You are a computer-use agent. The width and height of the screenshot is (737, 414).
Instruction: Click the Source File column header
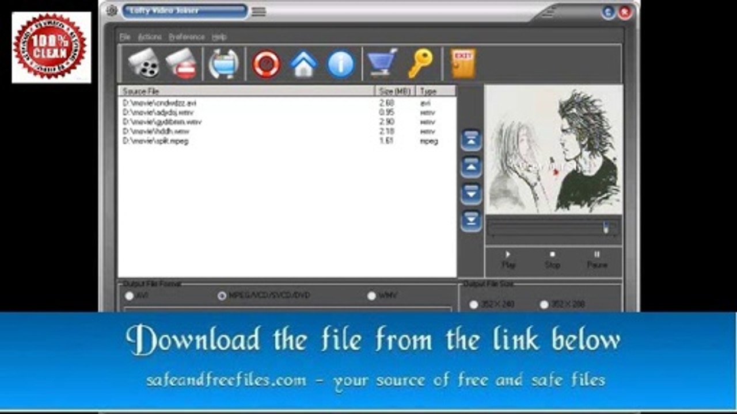click(246, 91)
